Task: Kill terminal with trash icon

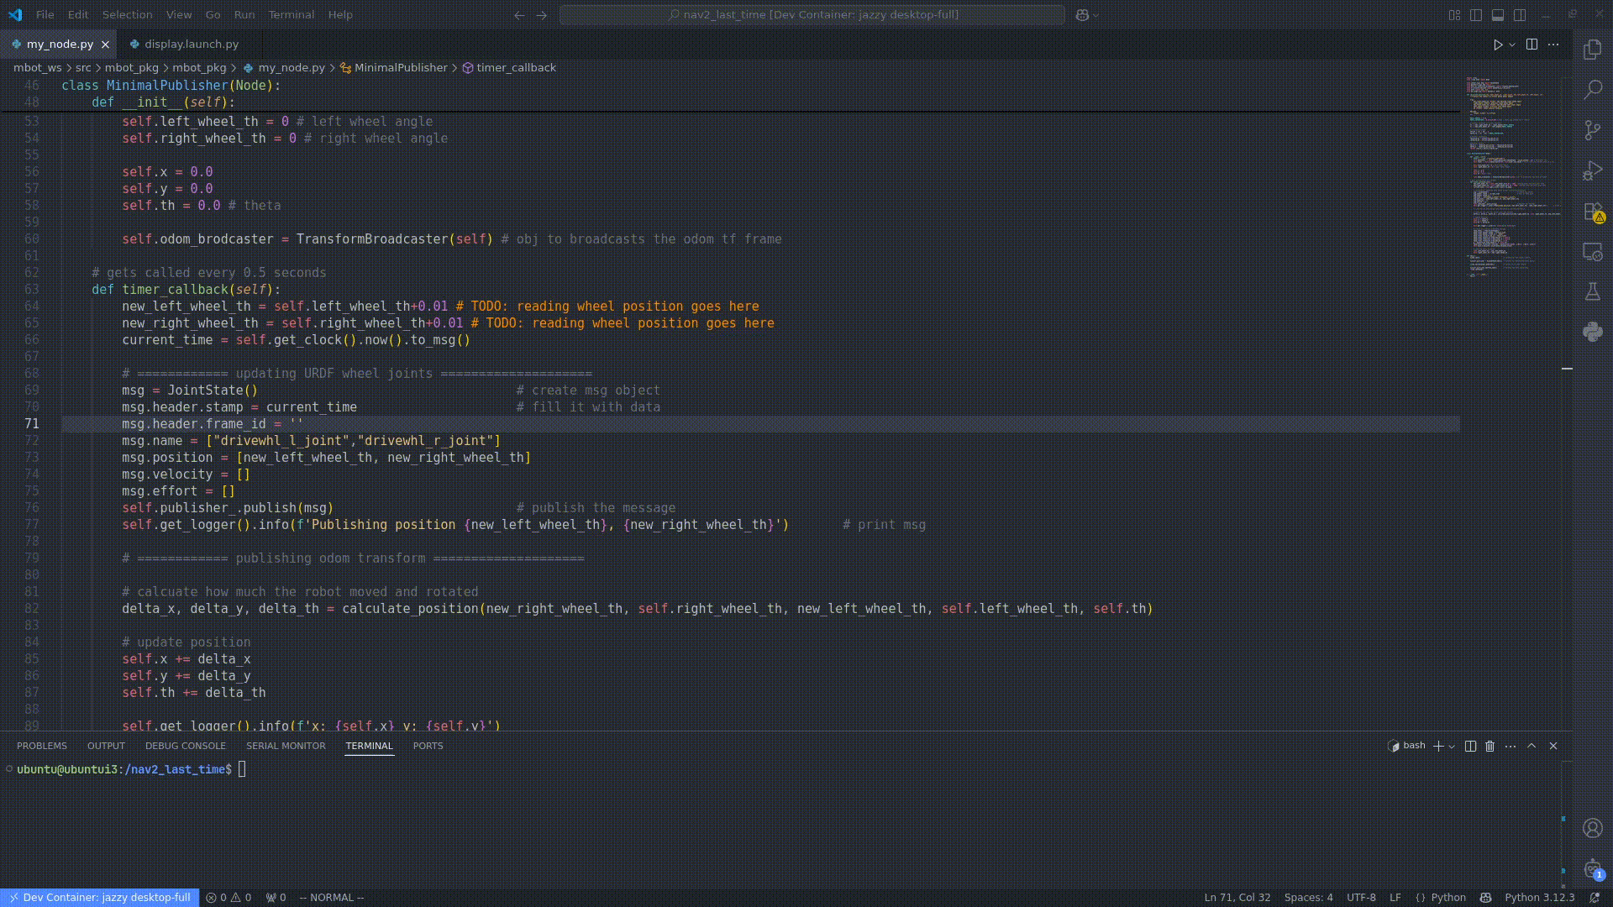Action: (x=1490, y=746)
